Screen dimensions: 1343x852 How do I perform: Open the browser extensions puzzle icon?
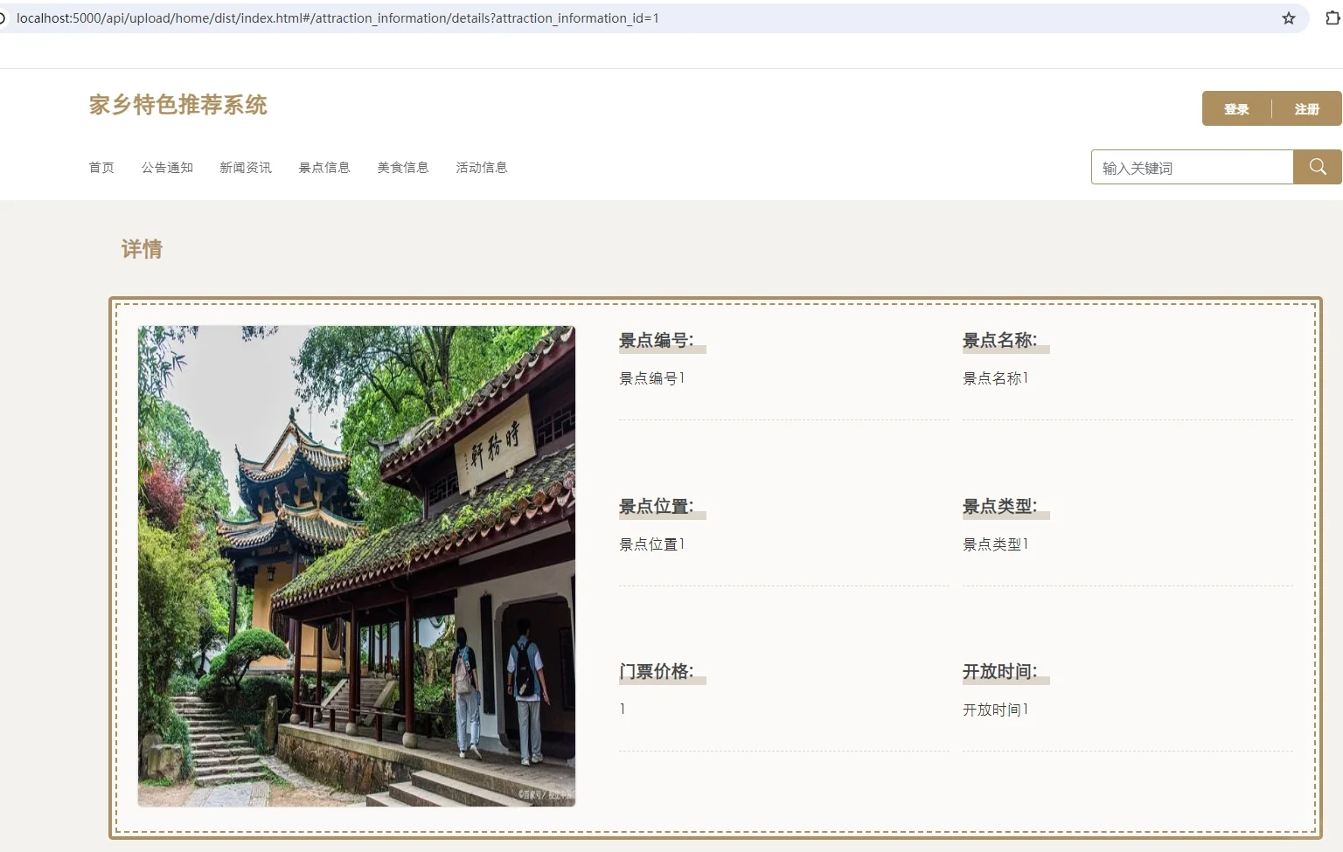point(1332,17)
